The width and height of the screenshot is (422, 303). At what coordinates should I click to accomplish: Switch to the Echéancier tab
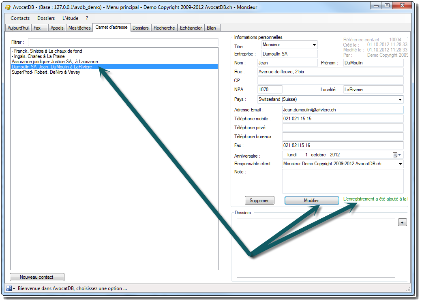191,28
